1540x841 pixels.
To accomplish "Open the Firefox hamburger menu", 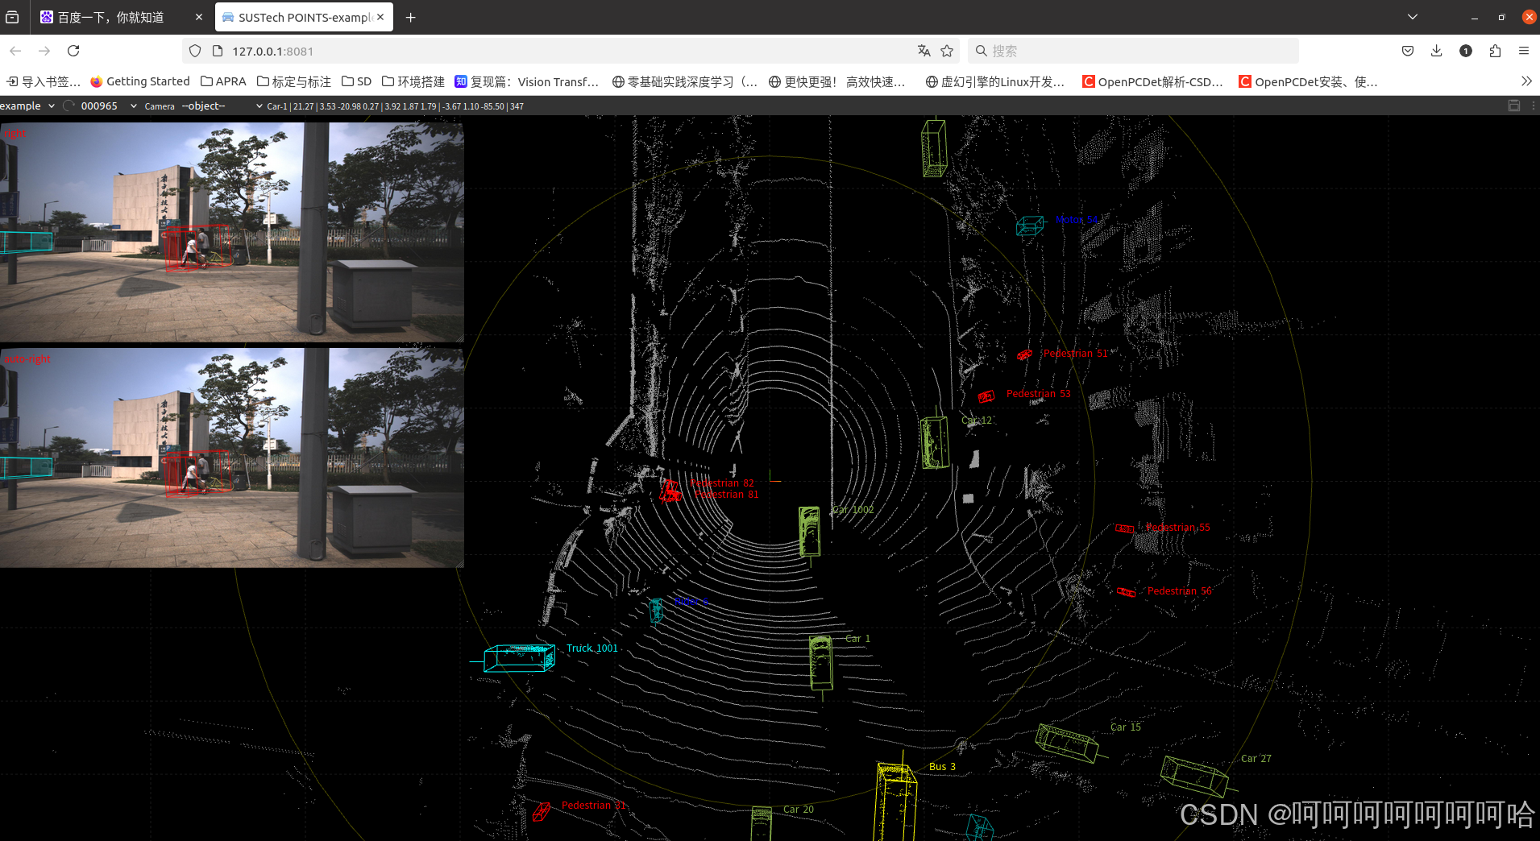I will click(x=1524, y=51).
